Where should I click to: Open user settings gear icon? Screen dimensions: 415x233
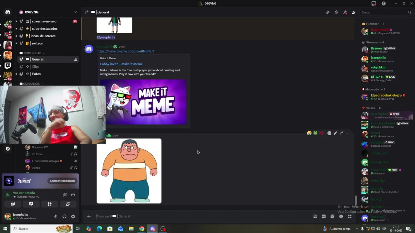click(x=73, y=216)
